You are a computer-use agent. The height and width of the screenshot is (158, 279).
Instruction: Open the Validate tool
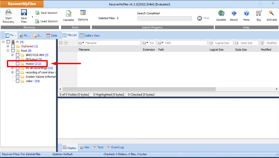pos(68,14)
